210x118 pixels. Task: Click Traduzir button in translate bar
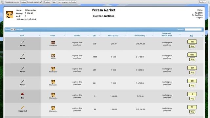click(x=47, y=2)
